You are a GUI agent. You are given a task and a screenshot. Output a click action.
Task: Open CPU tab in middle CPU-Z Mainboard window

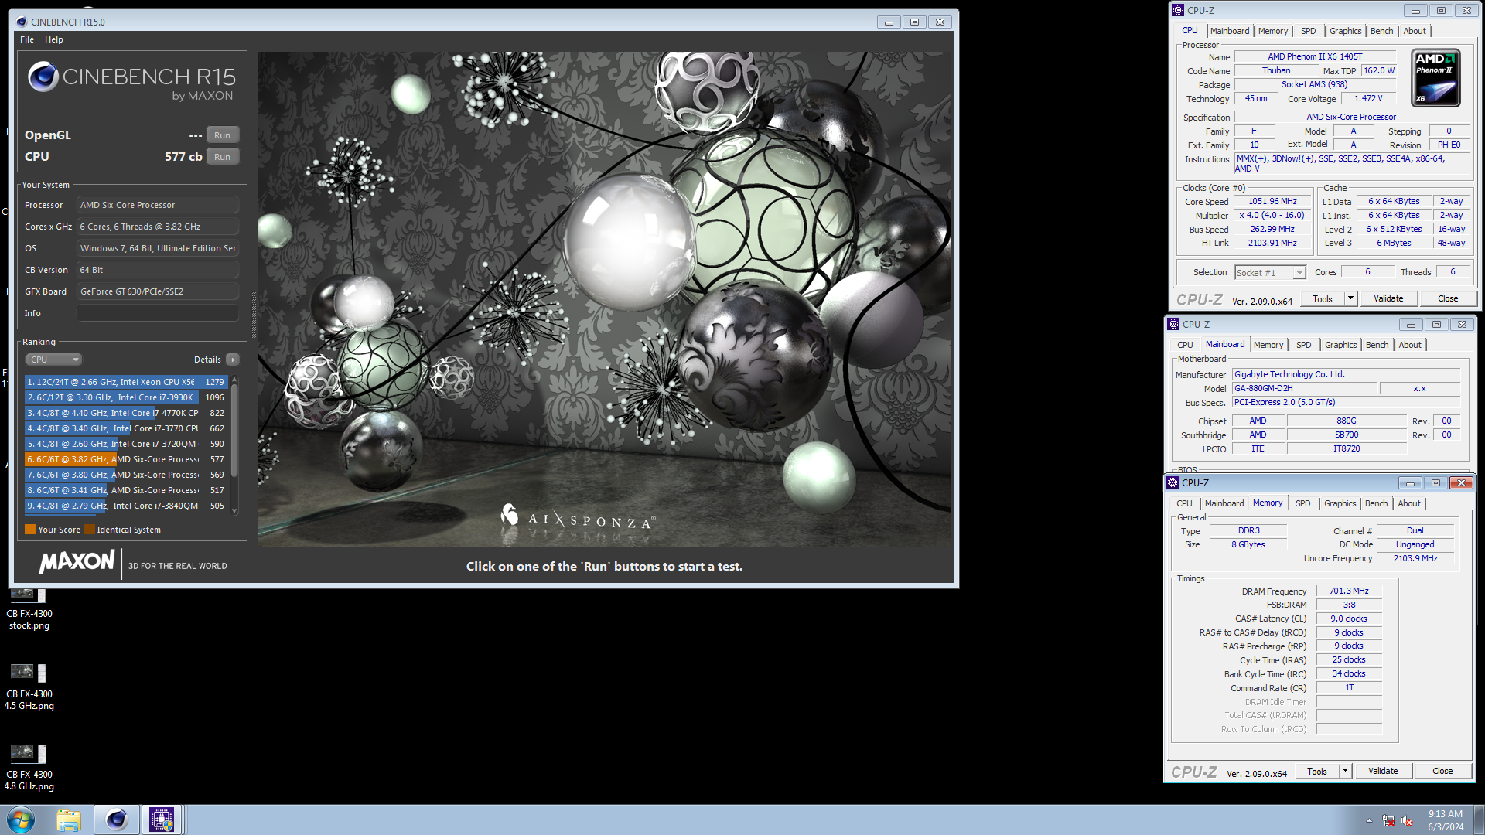tap(1185, 345)
